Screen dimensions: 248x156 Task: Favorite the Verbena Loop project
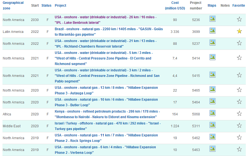pyautogui.click(x=239, y=149)
